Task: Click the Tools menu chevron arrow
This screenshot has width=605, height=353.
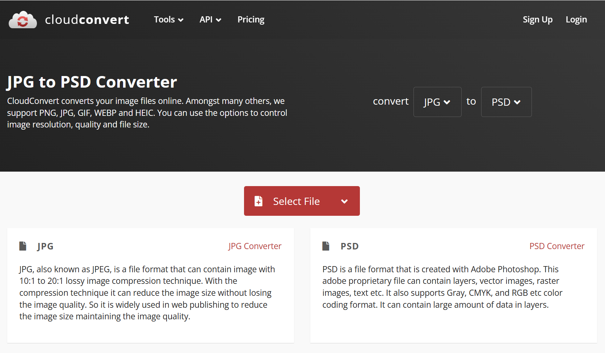Action: pyautogui.click(x=181, y=20)
